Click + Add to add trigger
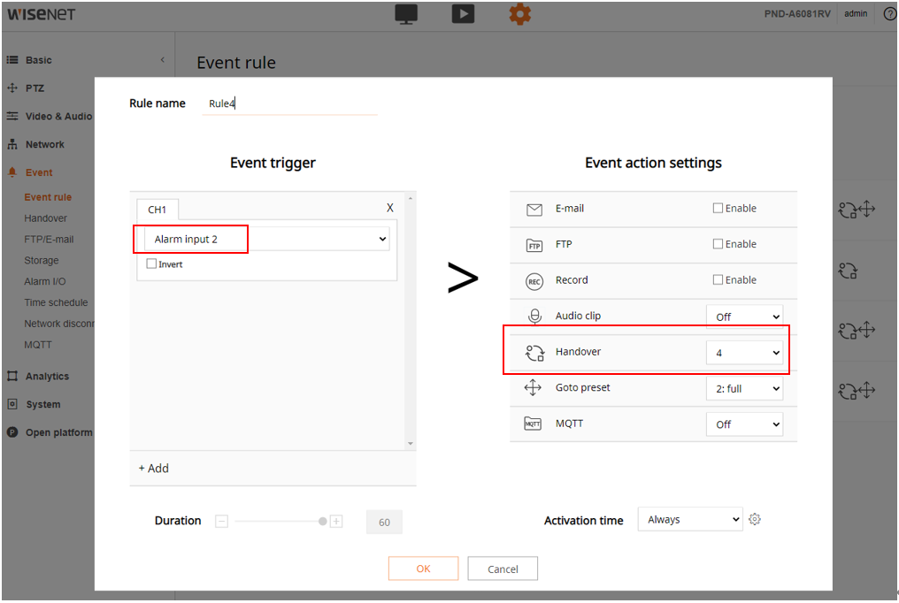 coord(154,469)
